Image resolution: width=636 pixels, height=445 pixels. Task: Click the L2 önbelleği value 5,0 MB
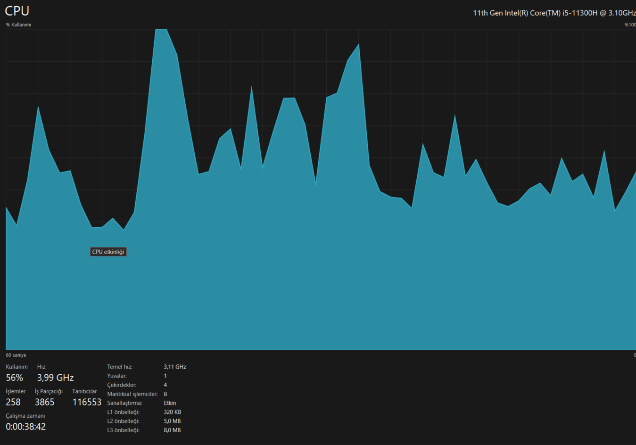coord(173,421)
